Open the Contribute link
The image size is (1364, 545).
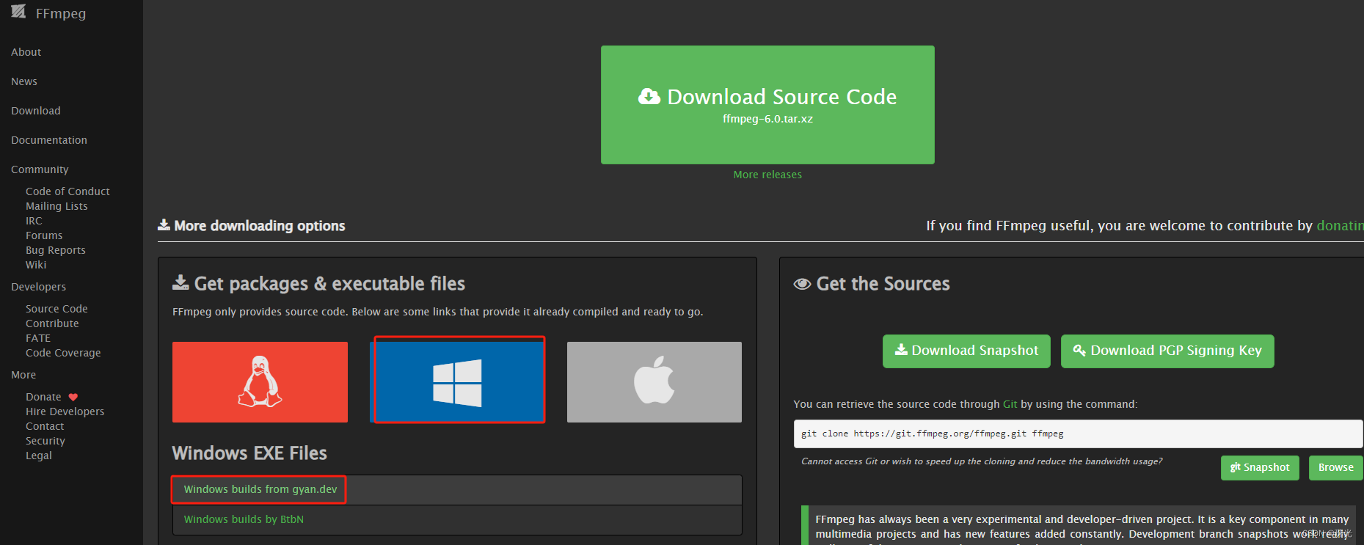click(52, 323)
